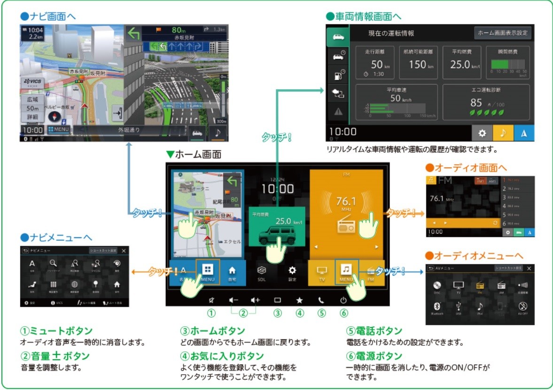553x390 pixels.
Task: Open the orange audio MENU button
Action: 346,273
